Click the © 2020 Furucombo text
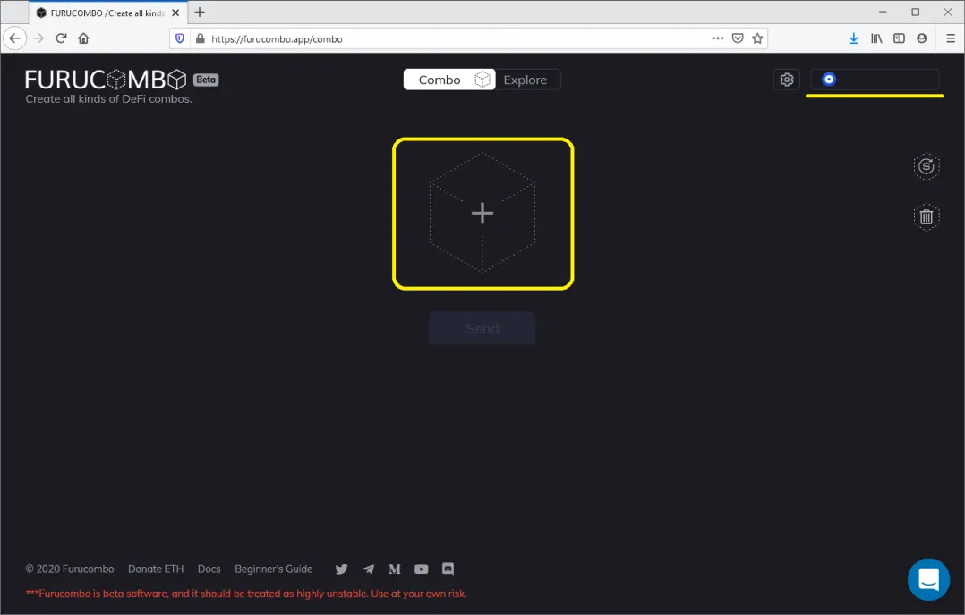 tap(70, 569)
